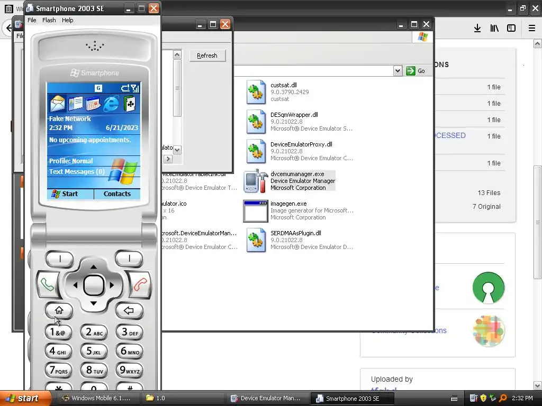Open the Messaging envelope icon on phone screen
Screen dimensions: 542x406
[57, 103]
